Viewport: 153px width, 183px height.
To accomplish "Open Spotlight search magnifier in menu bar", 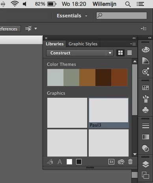I will pyautogui.click(x=128, y=4).
